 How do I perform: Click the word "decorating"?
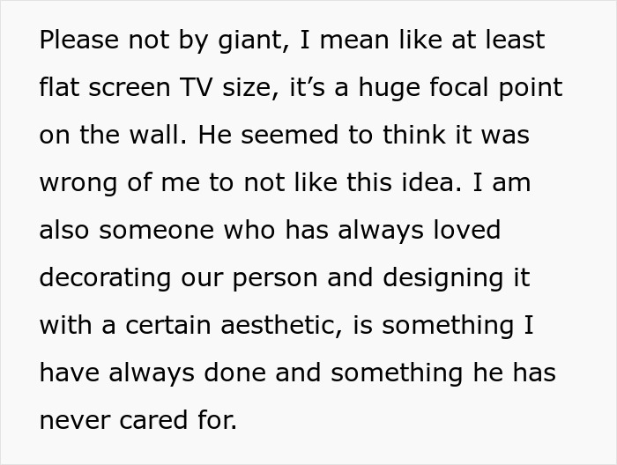pyautogui.click(x=105, y=279)
